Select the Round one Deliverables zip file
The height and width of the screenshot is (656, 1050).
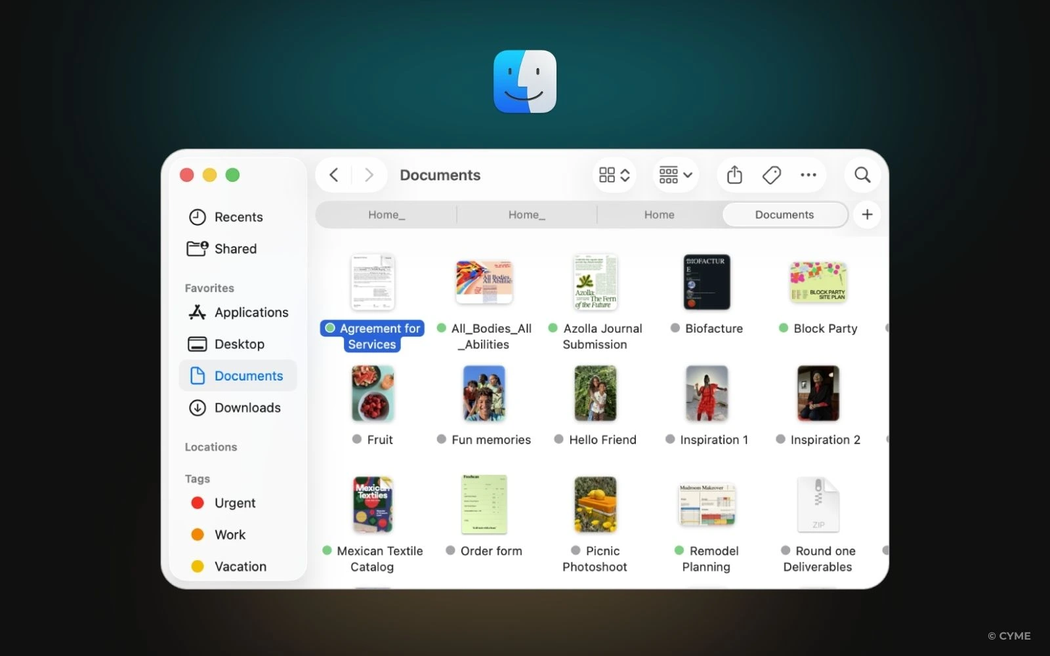(818, 504)
